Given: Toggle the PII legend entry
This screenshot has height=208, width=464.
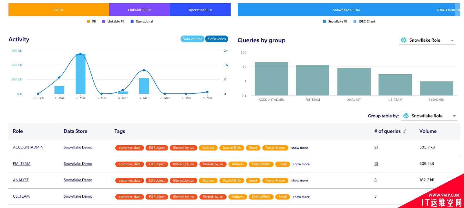Looking at the screenshot, I should (x=91, y=21).
